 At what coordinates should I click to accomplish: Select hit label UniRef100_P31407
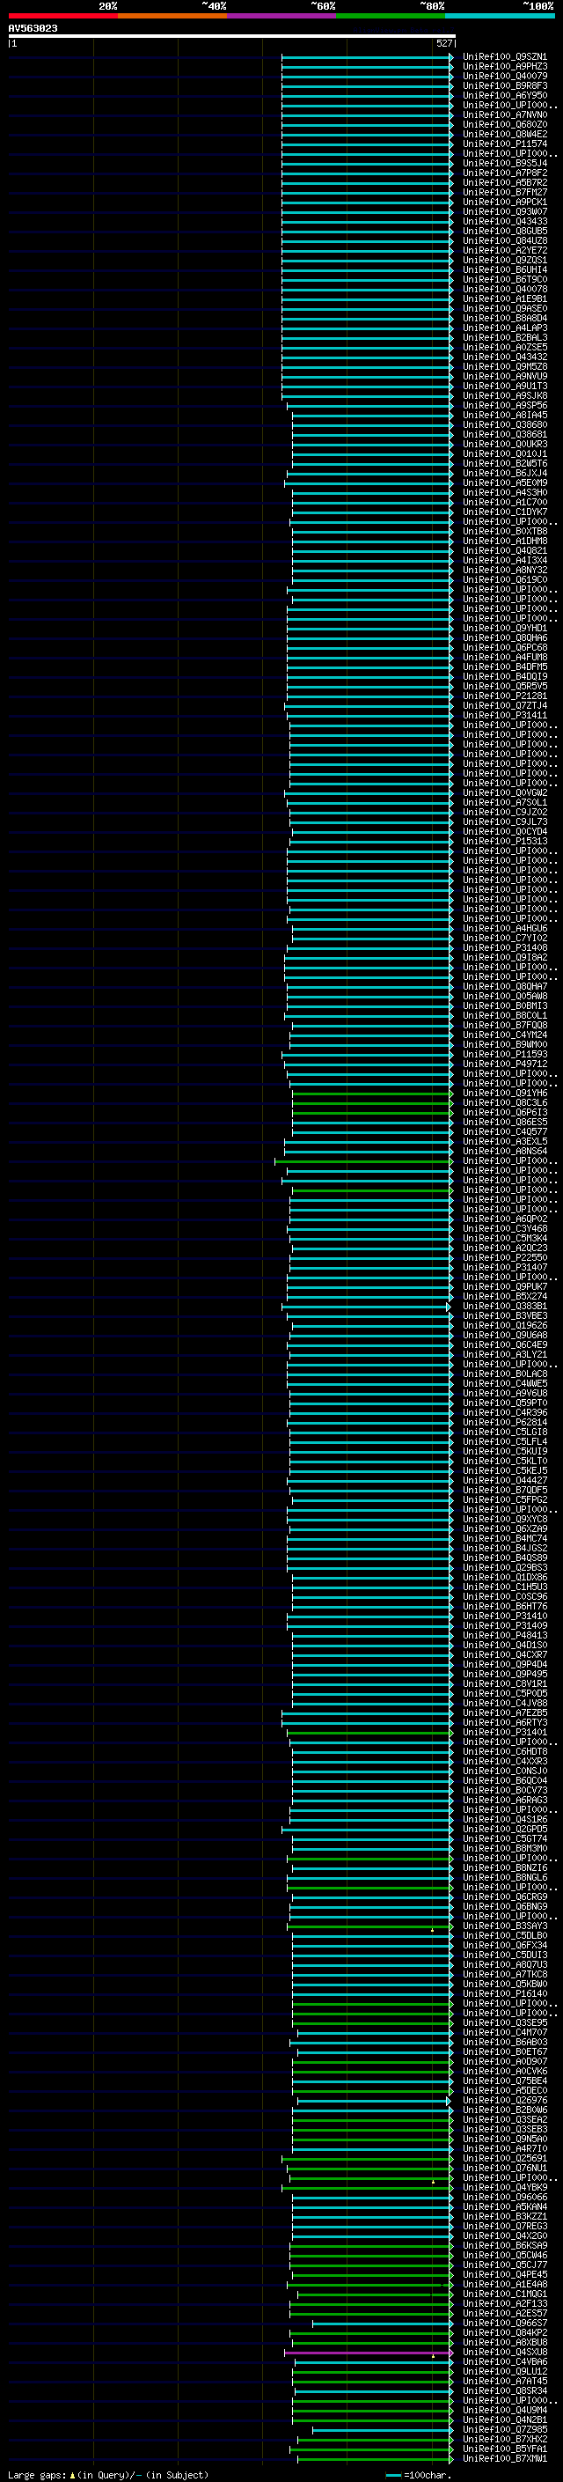(505, 1267)
